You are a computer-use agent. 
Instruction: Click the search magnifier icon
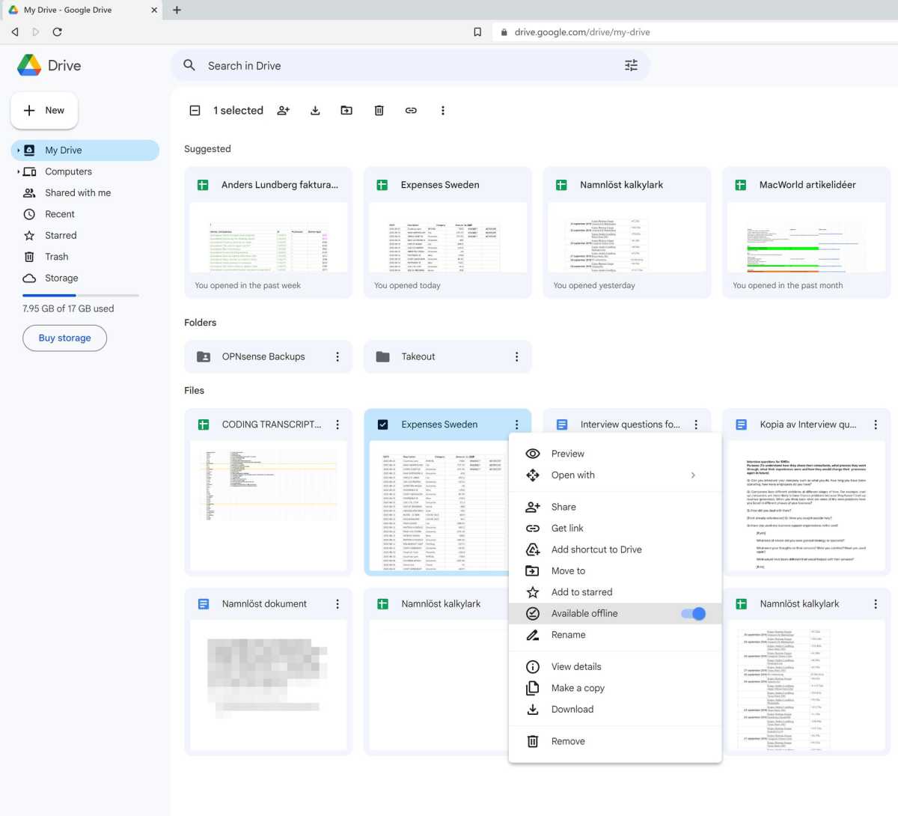coord(189,66)
